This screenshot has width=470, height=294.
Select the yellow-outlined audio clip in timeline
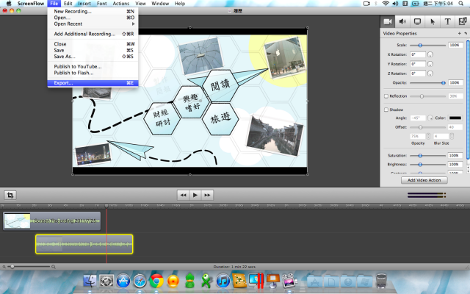[x=84, y=244]
